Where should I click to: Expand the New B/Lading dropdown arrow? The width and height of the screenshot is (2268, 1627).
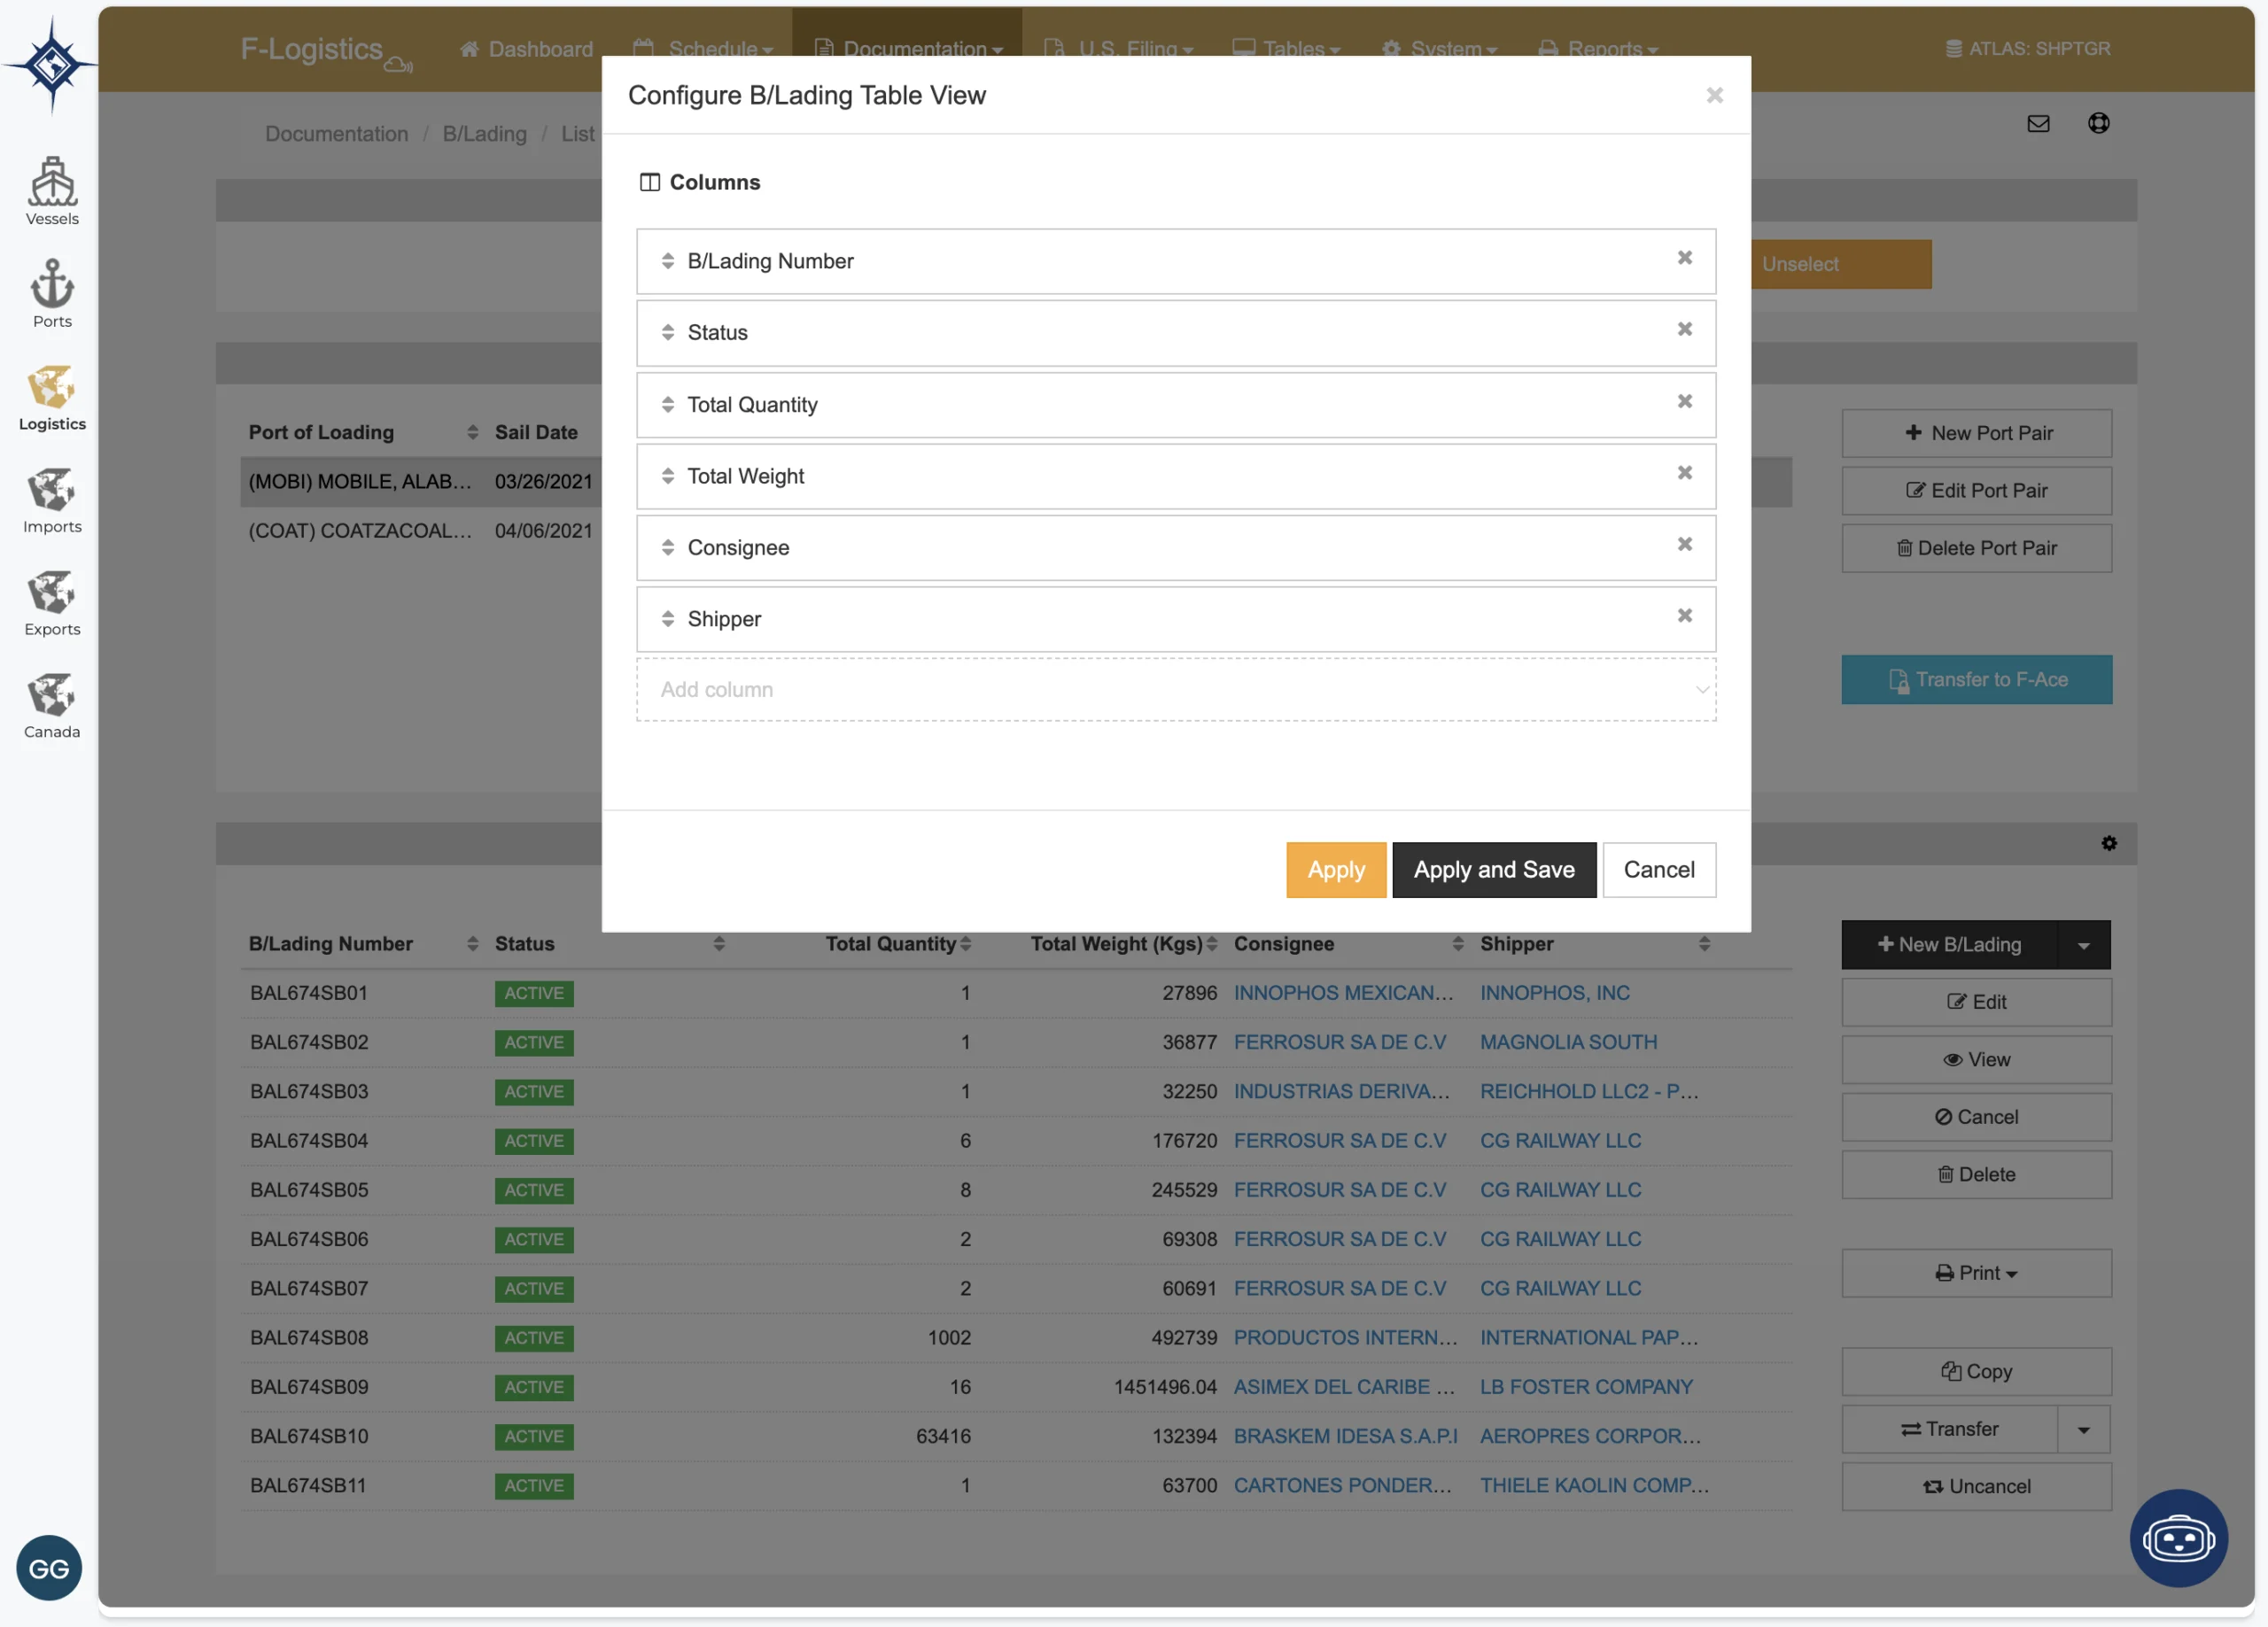tap(2083, 945)
